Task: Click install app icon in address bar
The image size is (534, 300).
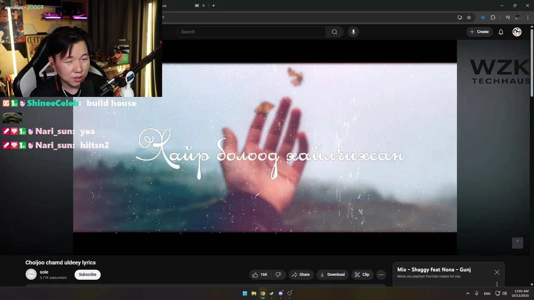Action: [x=460, y=17]
